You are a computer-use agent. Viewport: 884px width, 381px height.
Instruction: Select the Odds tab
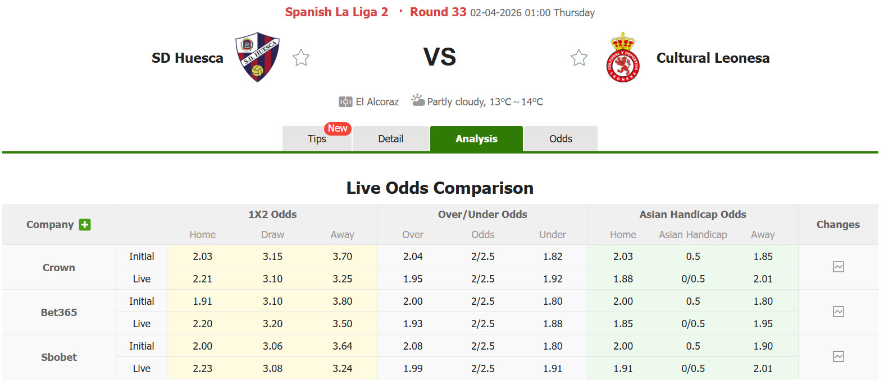point(560,138)
